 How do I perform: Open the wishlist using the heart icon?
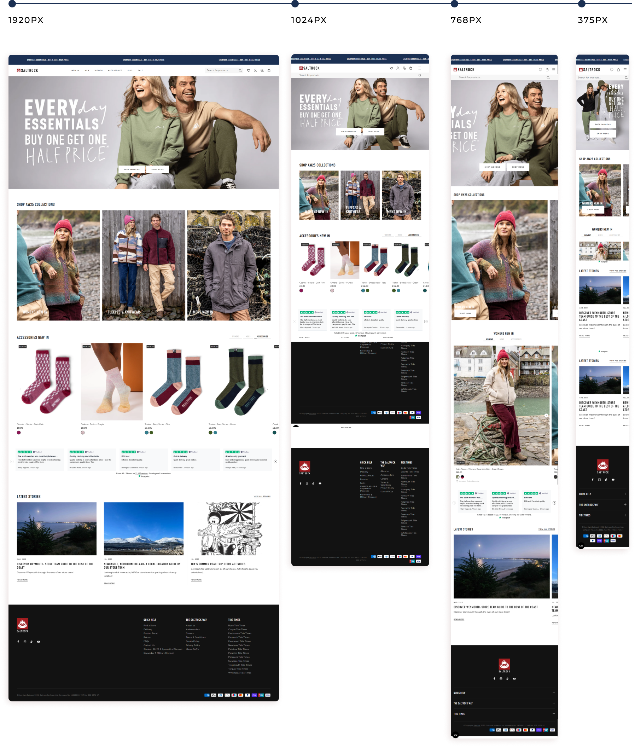249,71
